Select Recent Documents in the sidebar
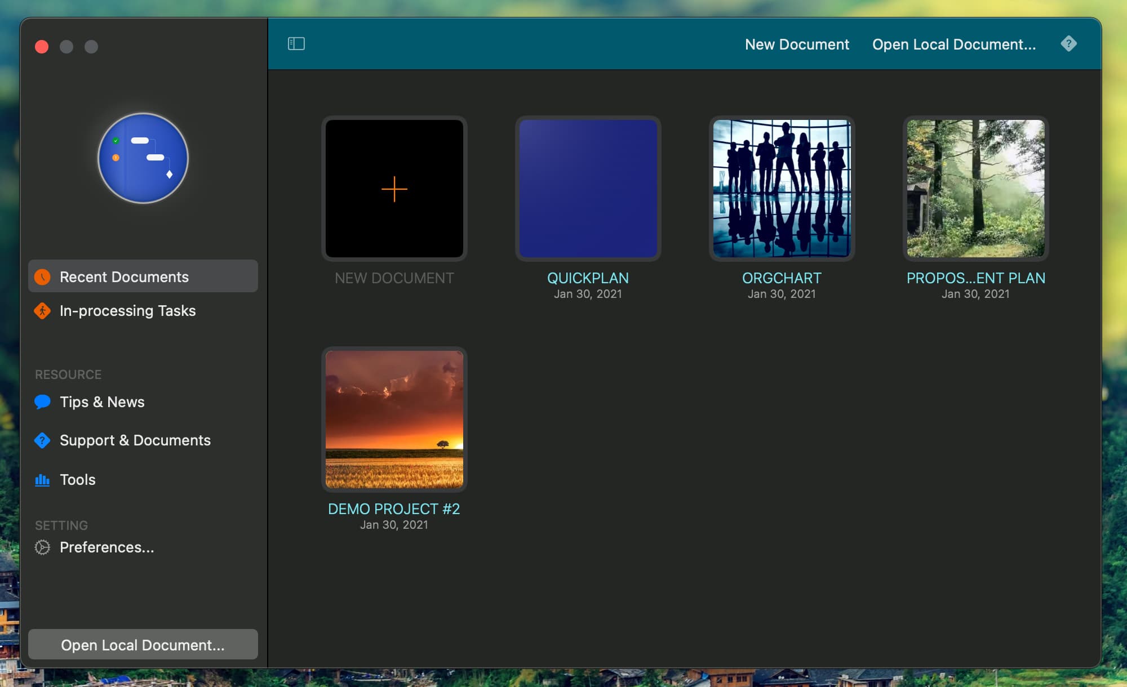1127x687 pixels. [124, 277]
